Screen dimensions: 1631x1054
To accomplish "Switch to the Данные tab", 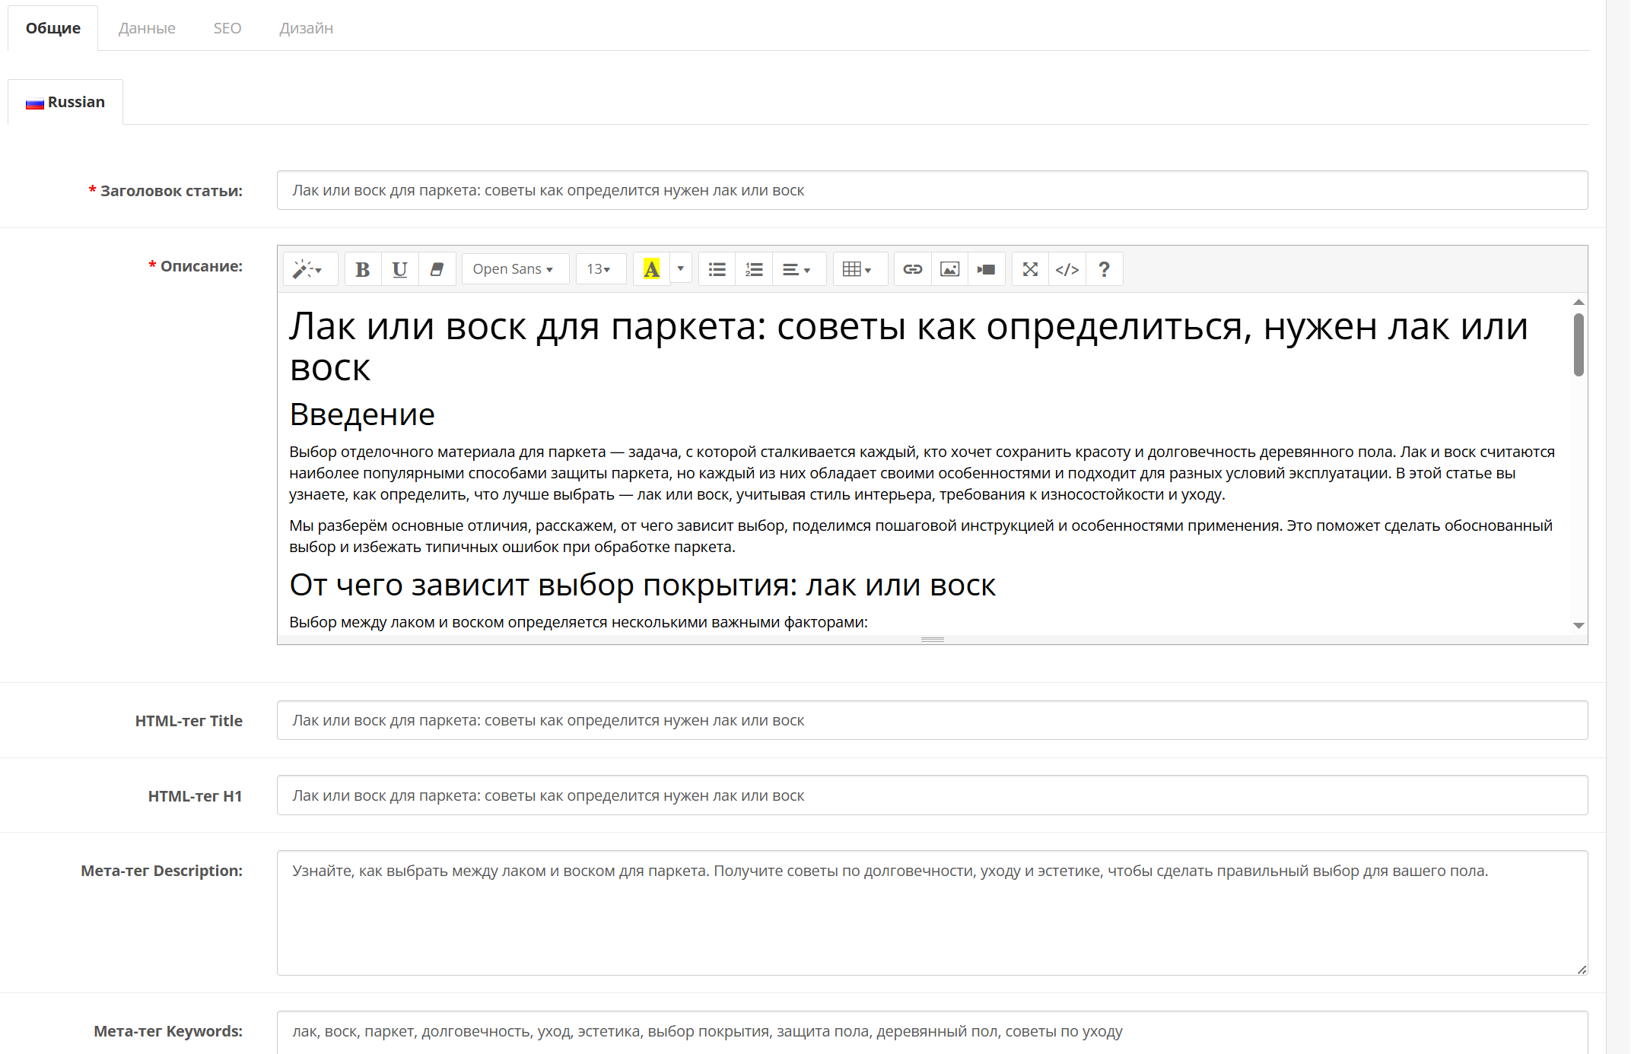I will (147, 28).
